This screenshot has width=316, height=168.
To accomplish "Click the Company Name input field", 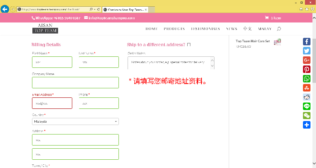I will point(75,82).
